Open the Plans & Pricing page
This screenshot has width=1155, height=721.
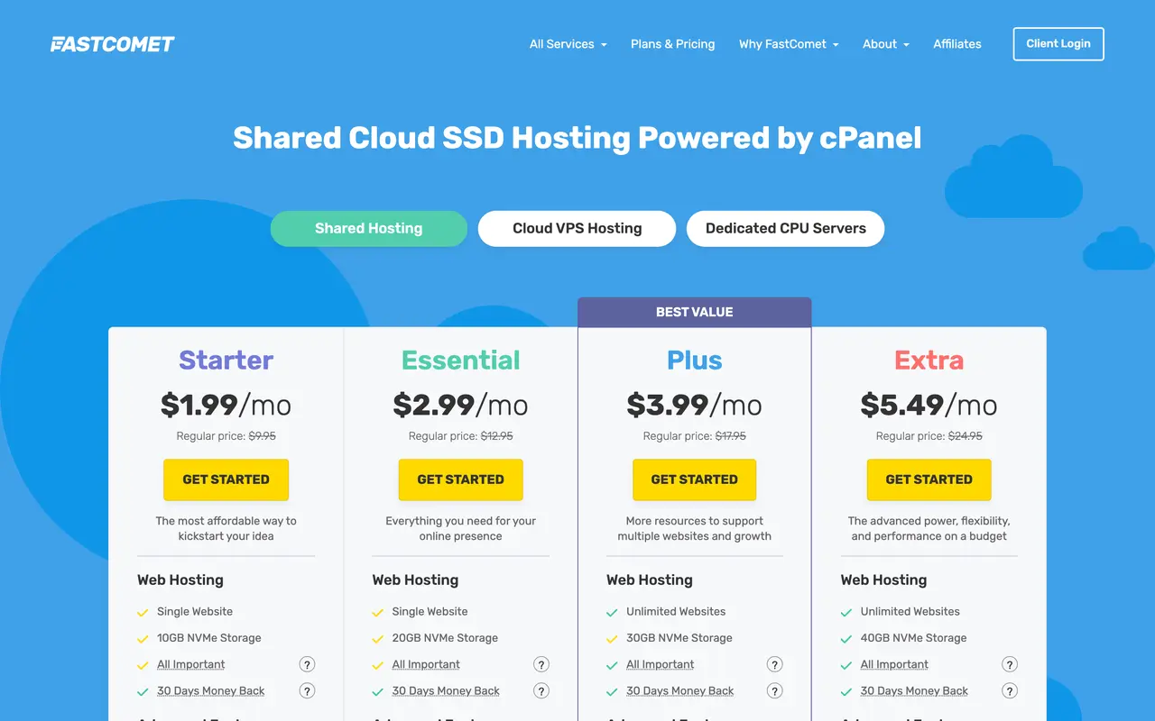click(x=672, y=43)
